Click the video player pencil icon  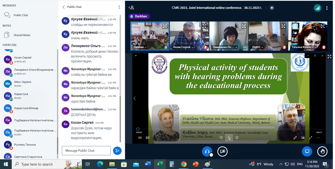(x=295, y=138)
